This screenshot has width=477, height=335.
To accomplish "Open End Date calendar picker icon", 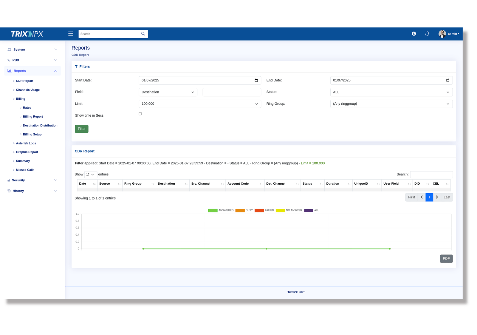I will tap(447, 80).
